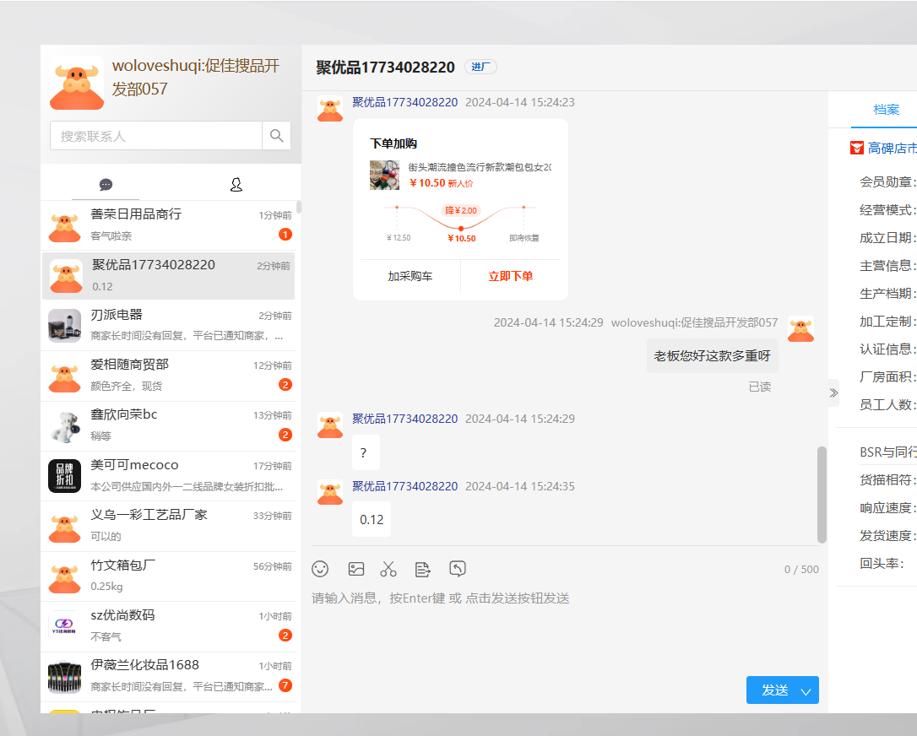Click the 进厂 tag beside shop name
Viewport: 917px width, 736px height.
480,68
